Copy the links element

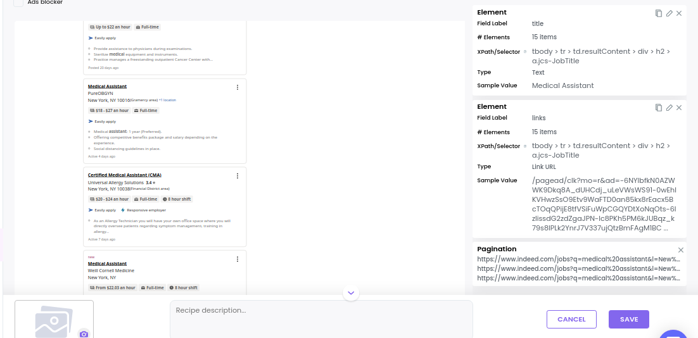(659, 108)
